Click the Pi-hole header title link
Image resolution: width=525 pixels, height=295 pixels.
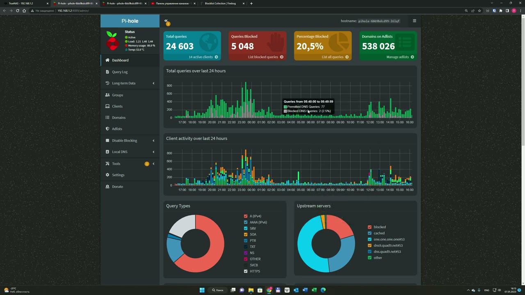point(130,21)
